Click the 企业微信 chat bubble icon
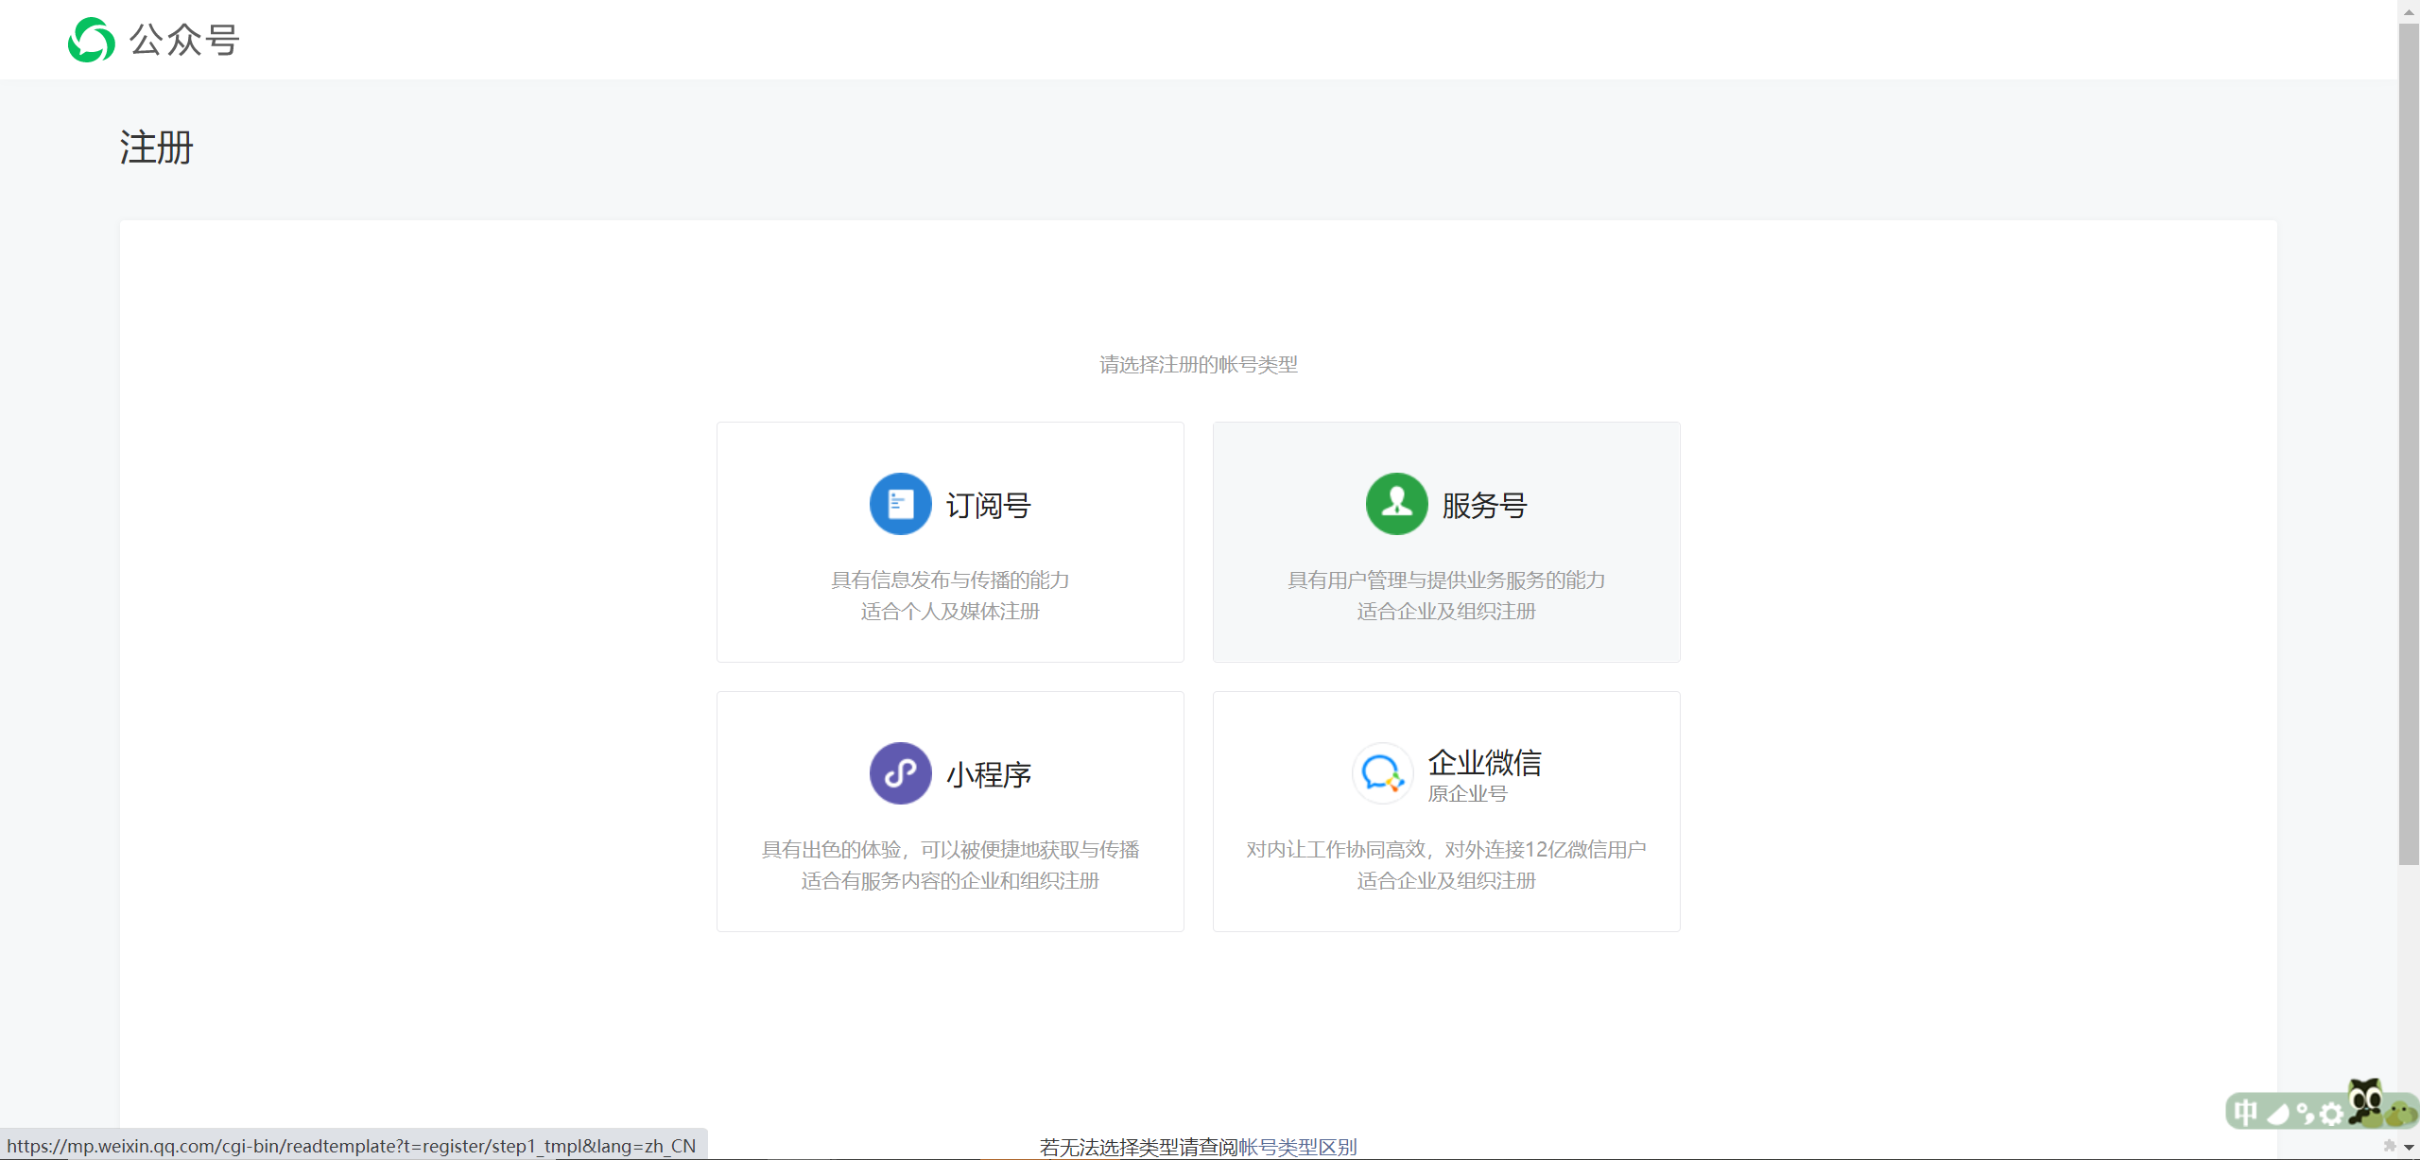This screenshot has height=1160, width=2420. (1382, 773)
